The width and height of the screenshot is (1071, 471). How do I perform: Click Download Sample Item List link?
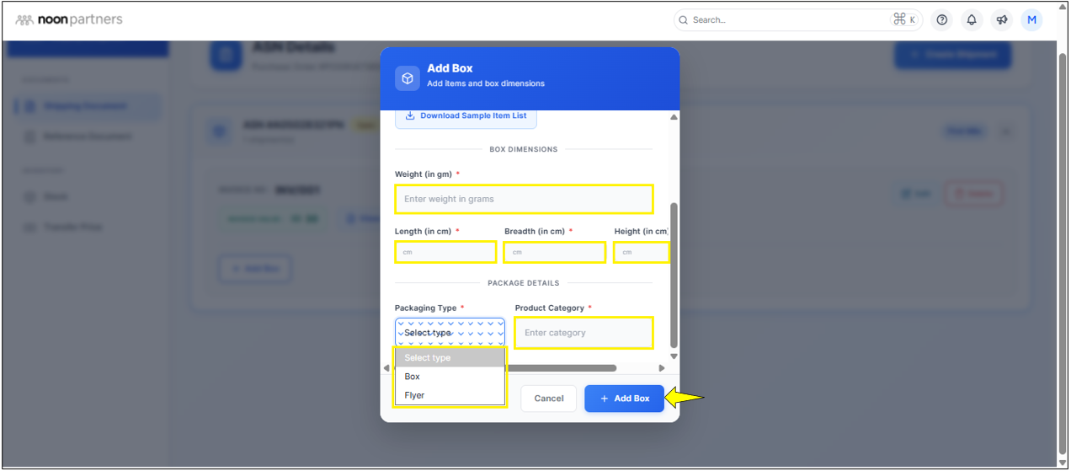[x=473, y=115]
